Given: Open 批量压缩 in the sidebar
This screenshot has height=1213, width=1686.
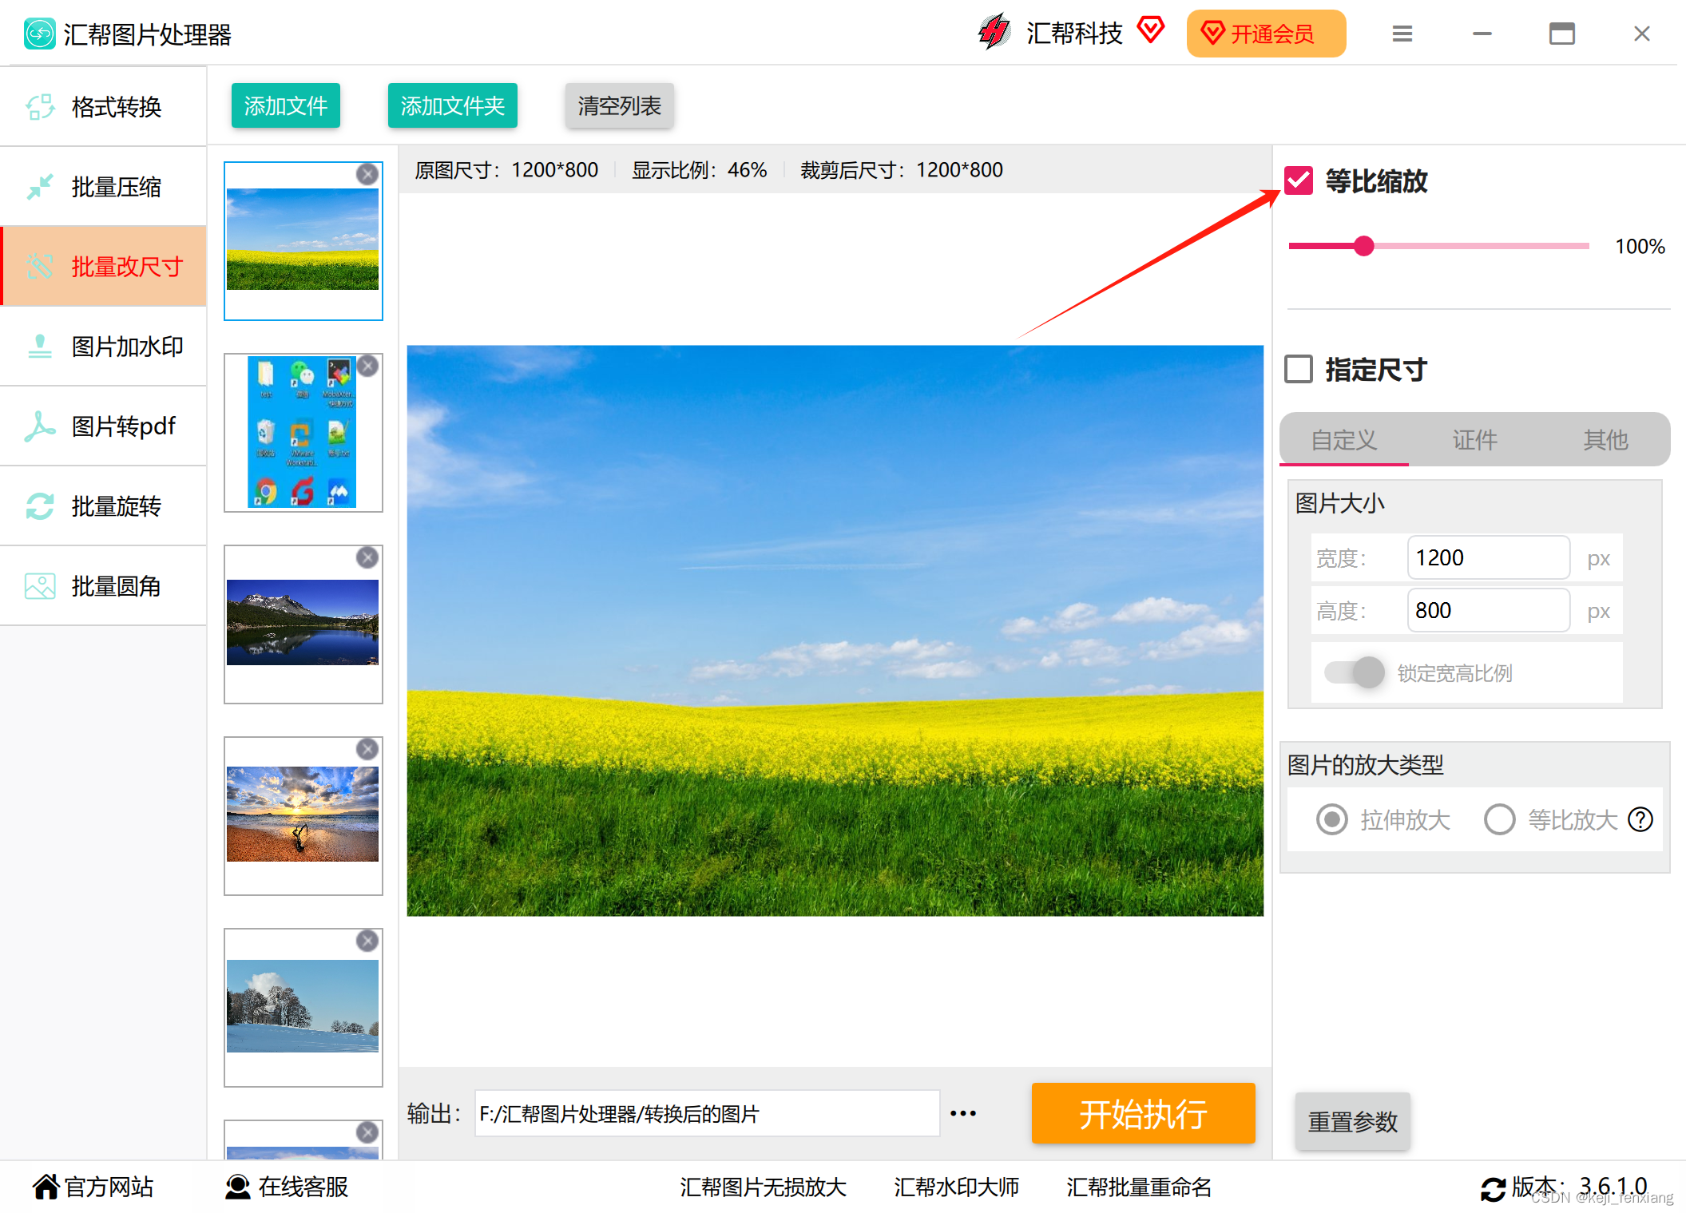Looking at the screenshot, I should point(104,186).
